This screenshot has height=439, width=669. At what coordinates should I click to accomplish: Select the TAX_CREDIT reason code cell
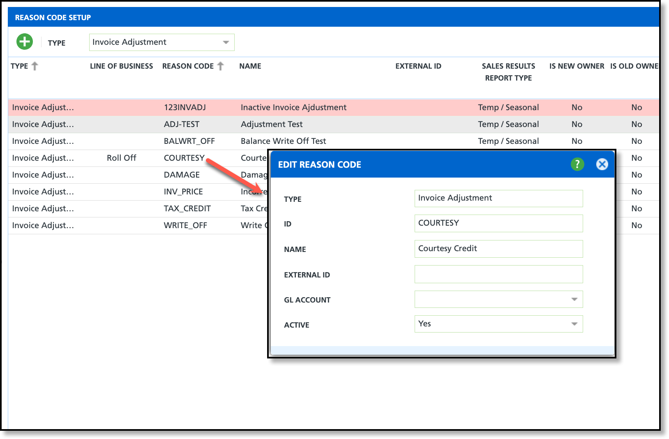click(187, 208)
